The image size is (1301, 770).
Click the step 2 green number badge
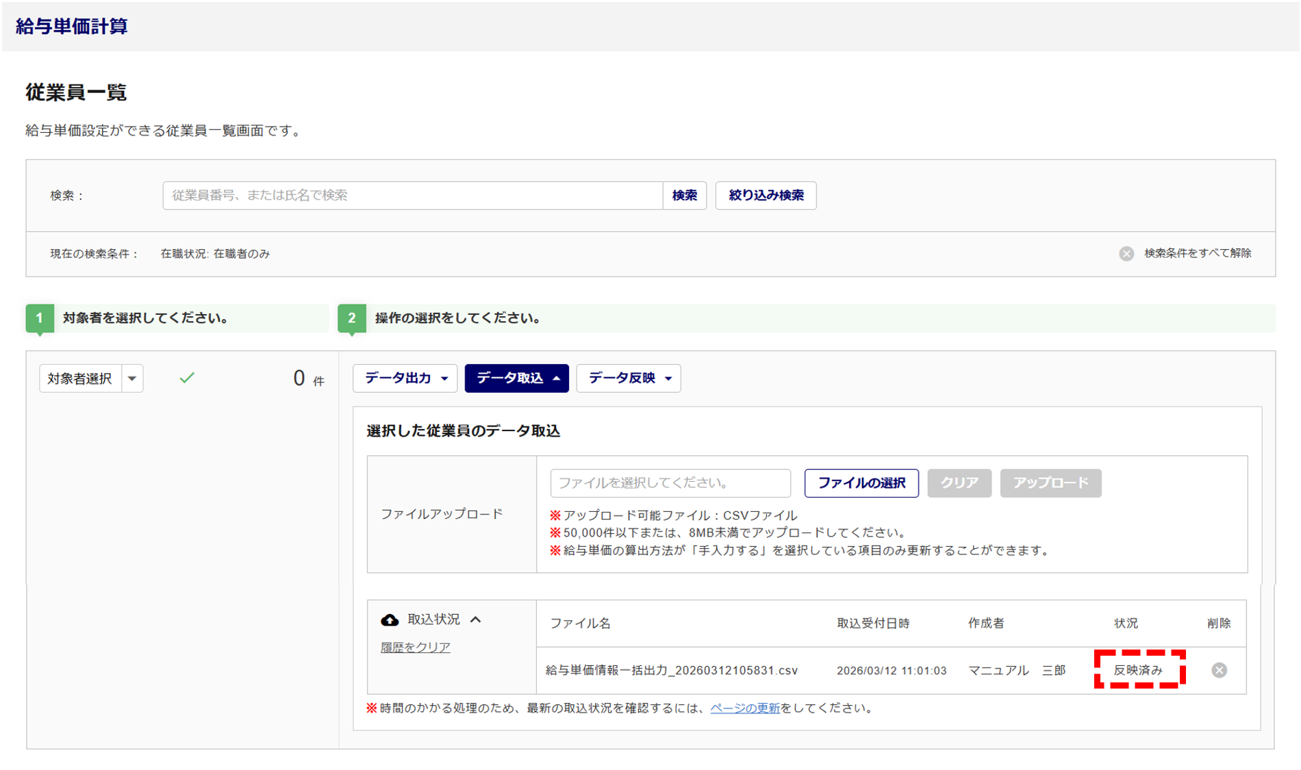point(352,318)
